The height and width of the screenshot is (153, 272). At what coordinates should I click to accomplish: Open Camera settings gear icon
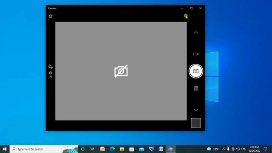point(51,16)
